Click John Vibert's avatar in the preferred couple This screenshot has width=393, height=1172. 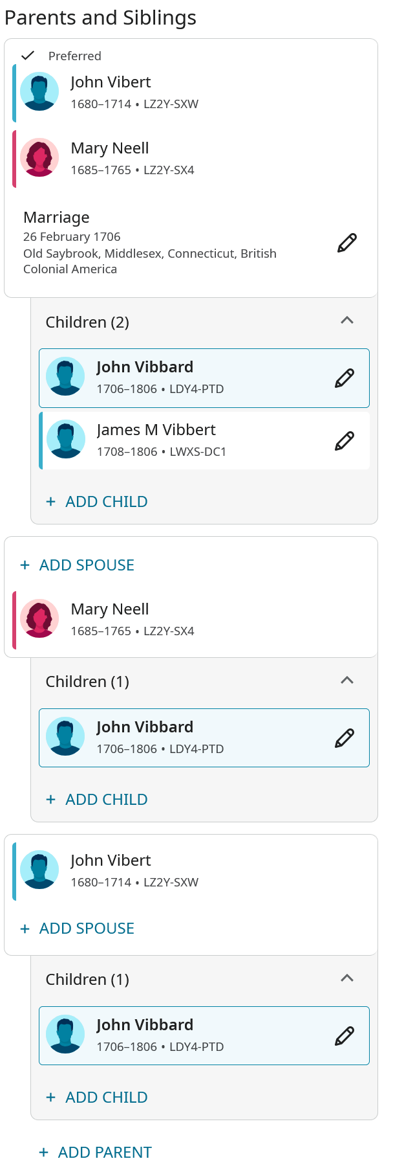coord(39,91)
